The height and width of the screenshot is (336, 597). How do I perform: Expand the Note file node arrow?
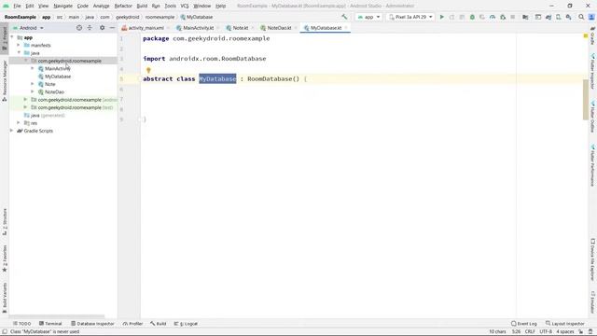pyautogui.click(x=33, y=84)
